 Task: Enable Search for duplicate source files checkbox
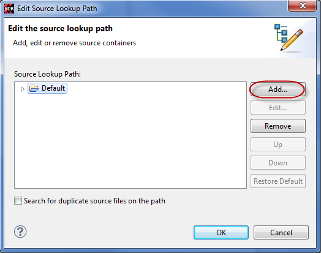click(18, 200)
